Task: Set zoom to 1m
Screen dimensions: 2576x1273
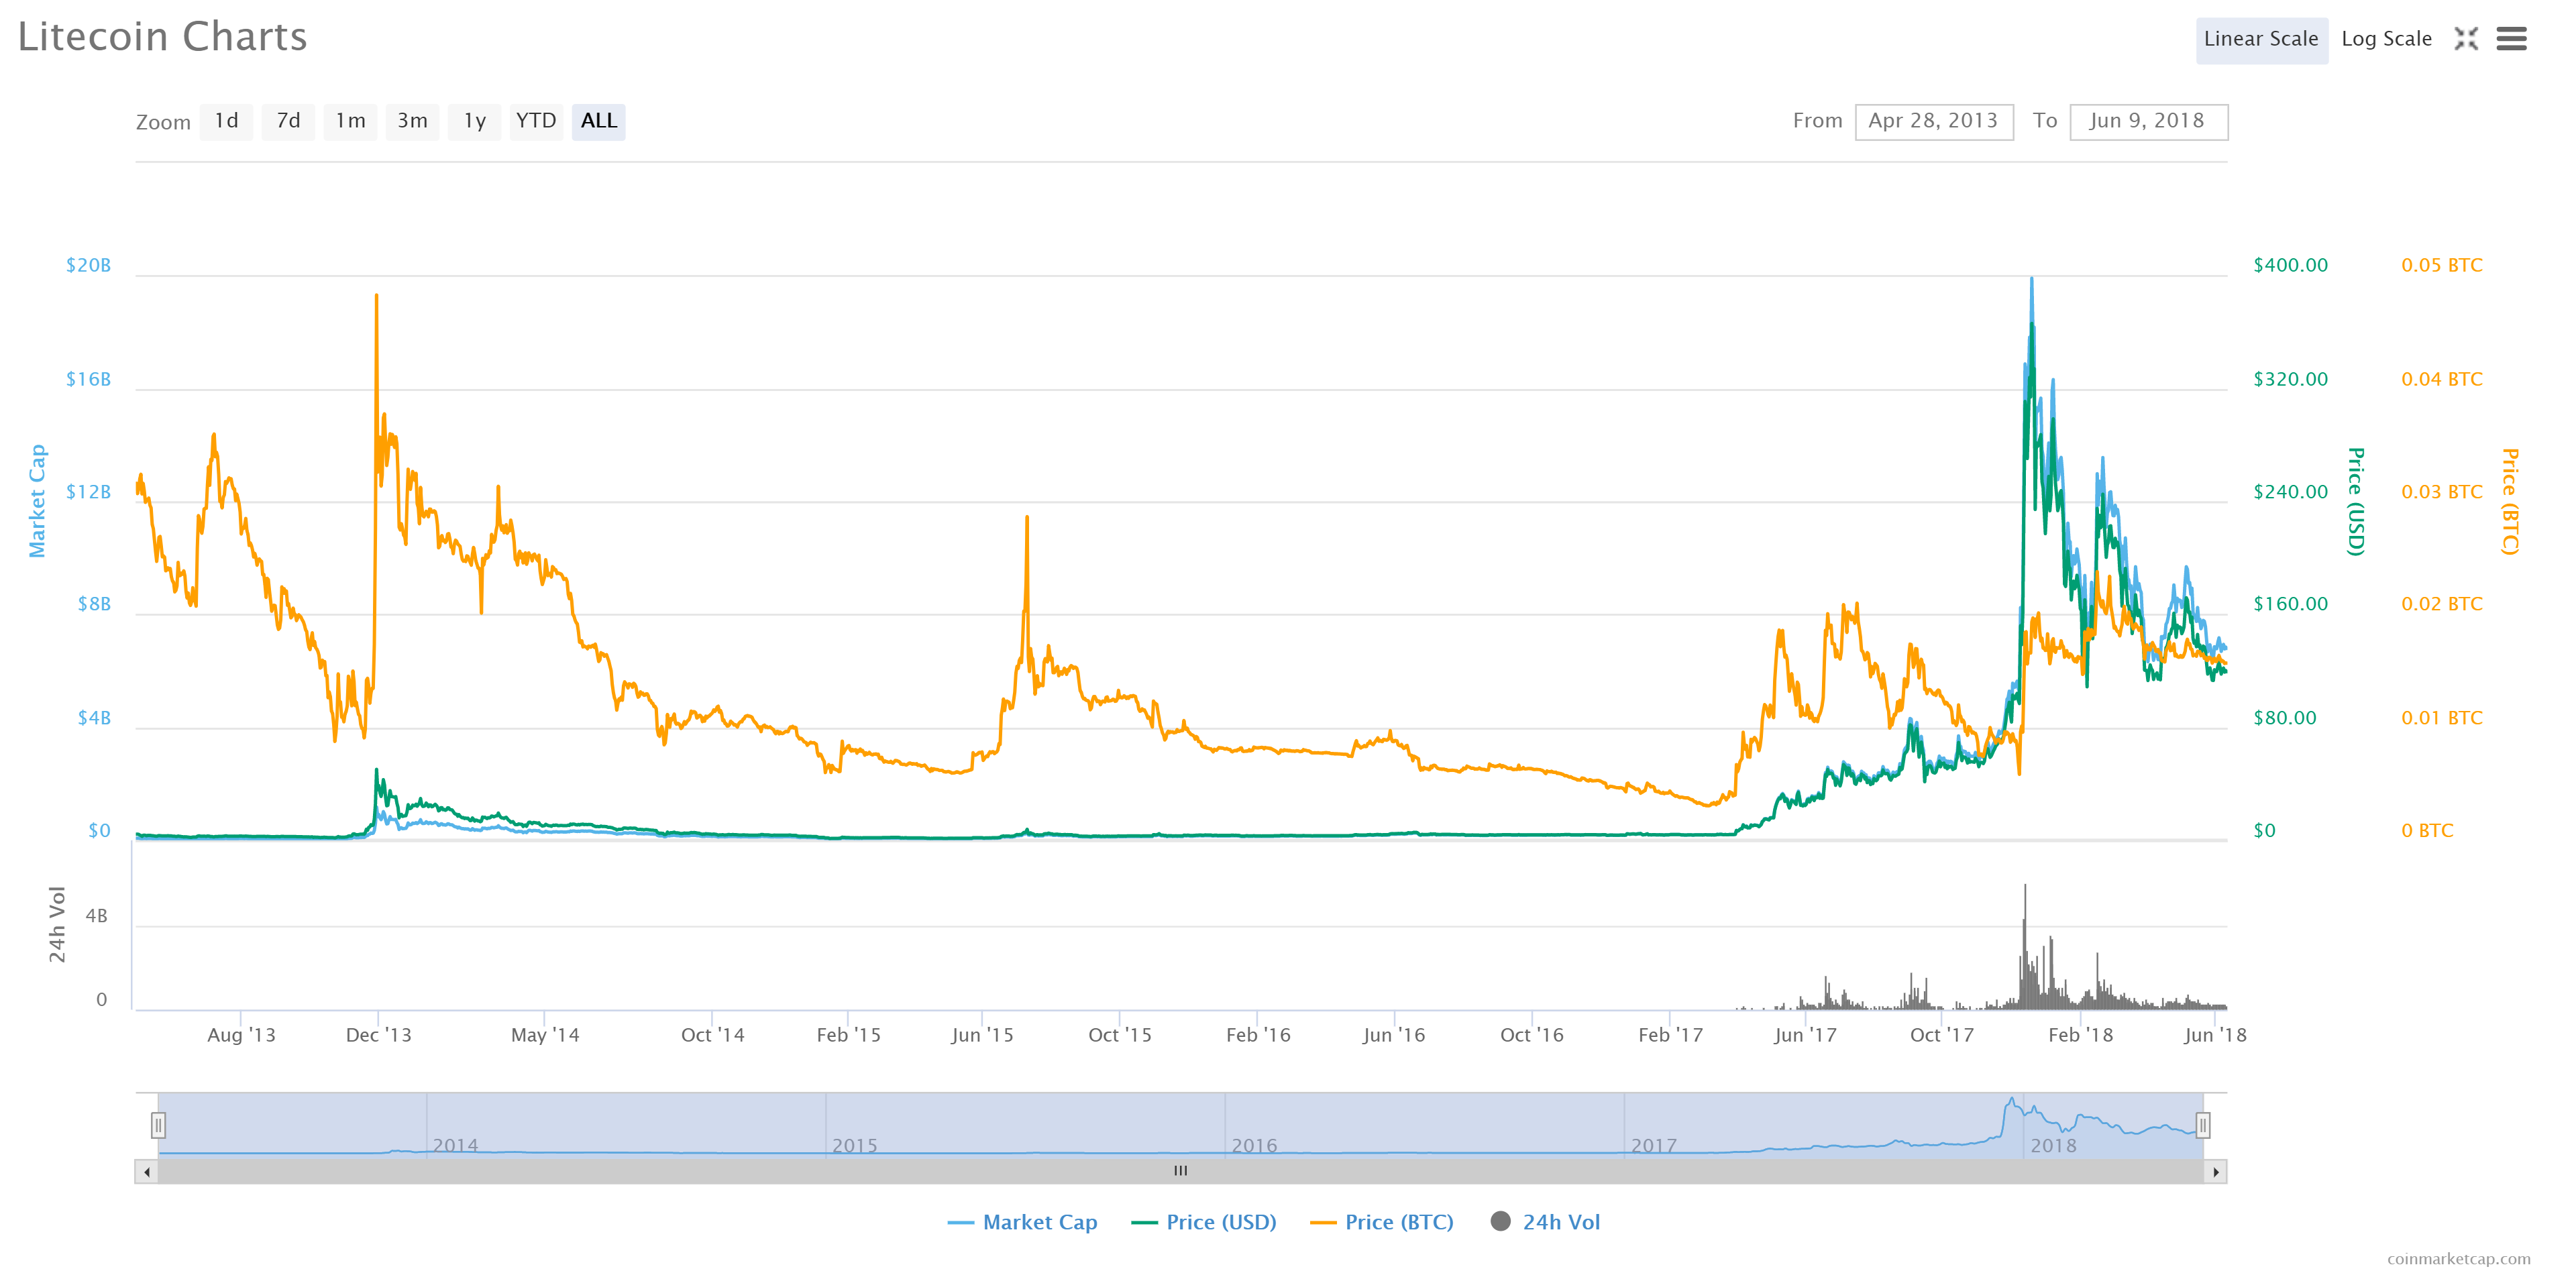Action: (x=350, y=121)
